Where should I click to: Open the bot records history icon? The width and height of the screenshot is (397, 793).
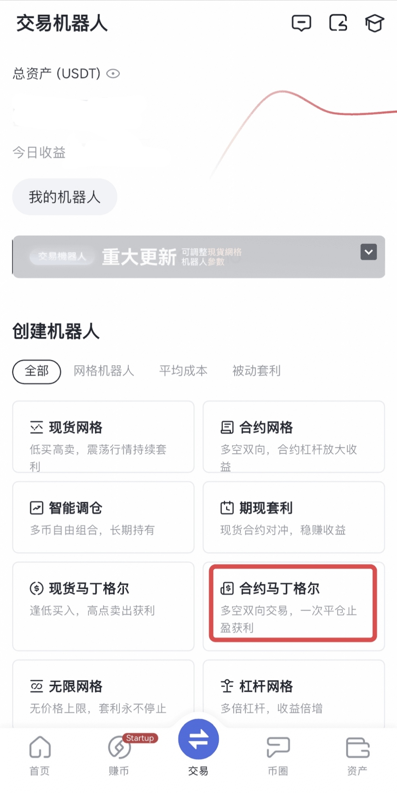tap(338, 23)
